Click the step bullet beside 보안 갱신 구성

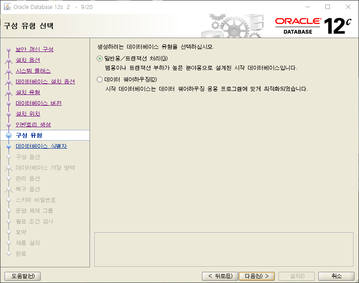tap(9, 49)
